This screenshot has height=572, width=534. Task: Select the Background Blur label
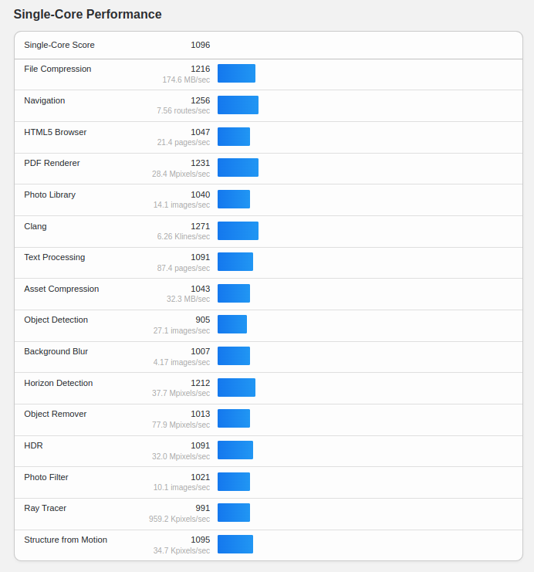(56, 351)
